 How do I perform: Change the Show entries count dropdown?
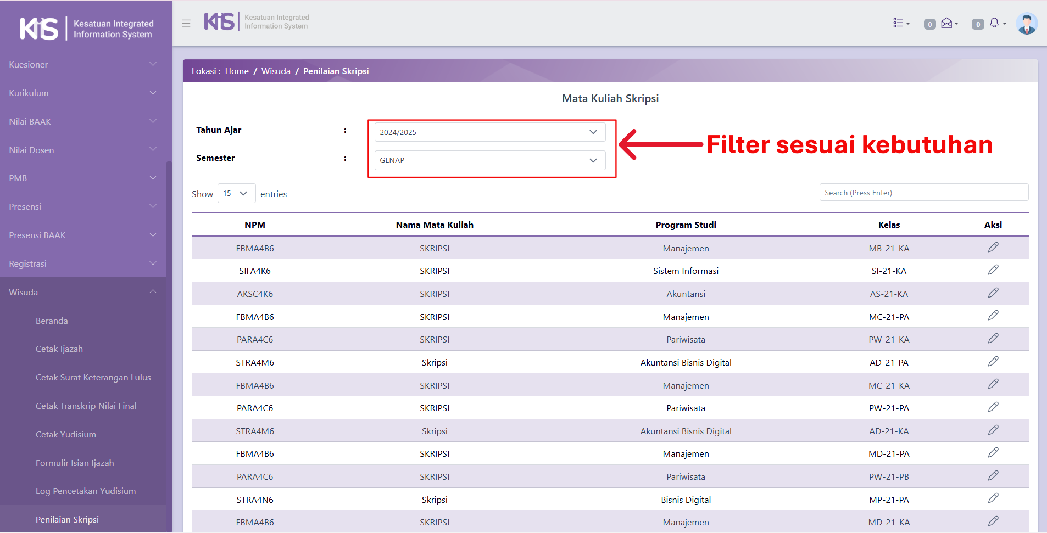[236, 193]
